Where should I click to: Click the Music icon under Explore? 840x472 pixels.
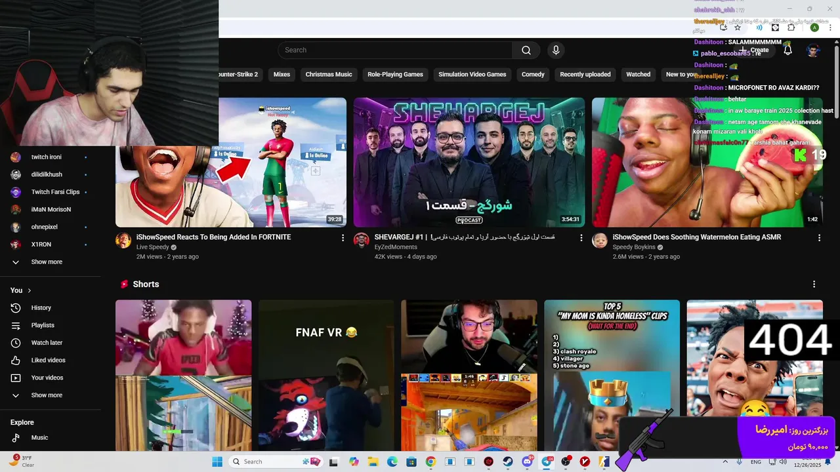(16, 438)
